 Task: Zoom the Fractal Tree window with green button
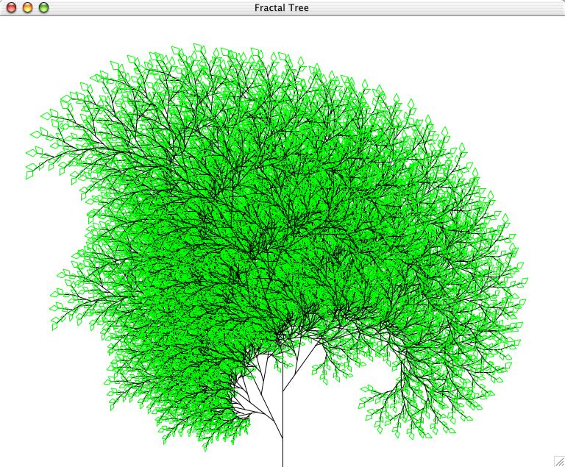43,7
